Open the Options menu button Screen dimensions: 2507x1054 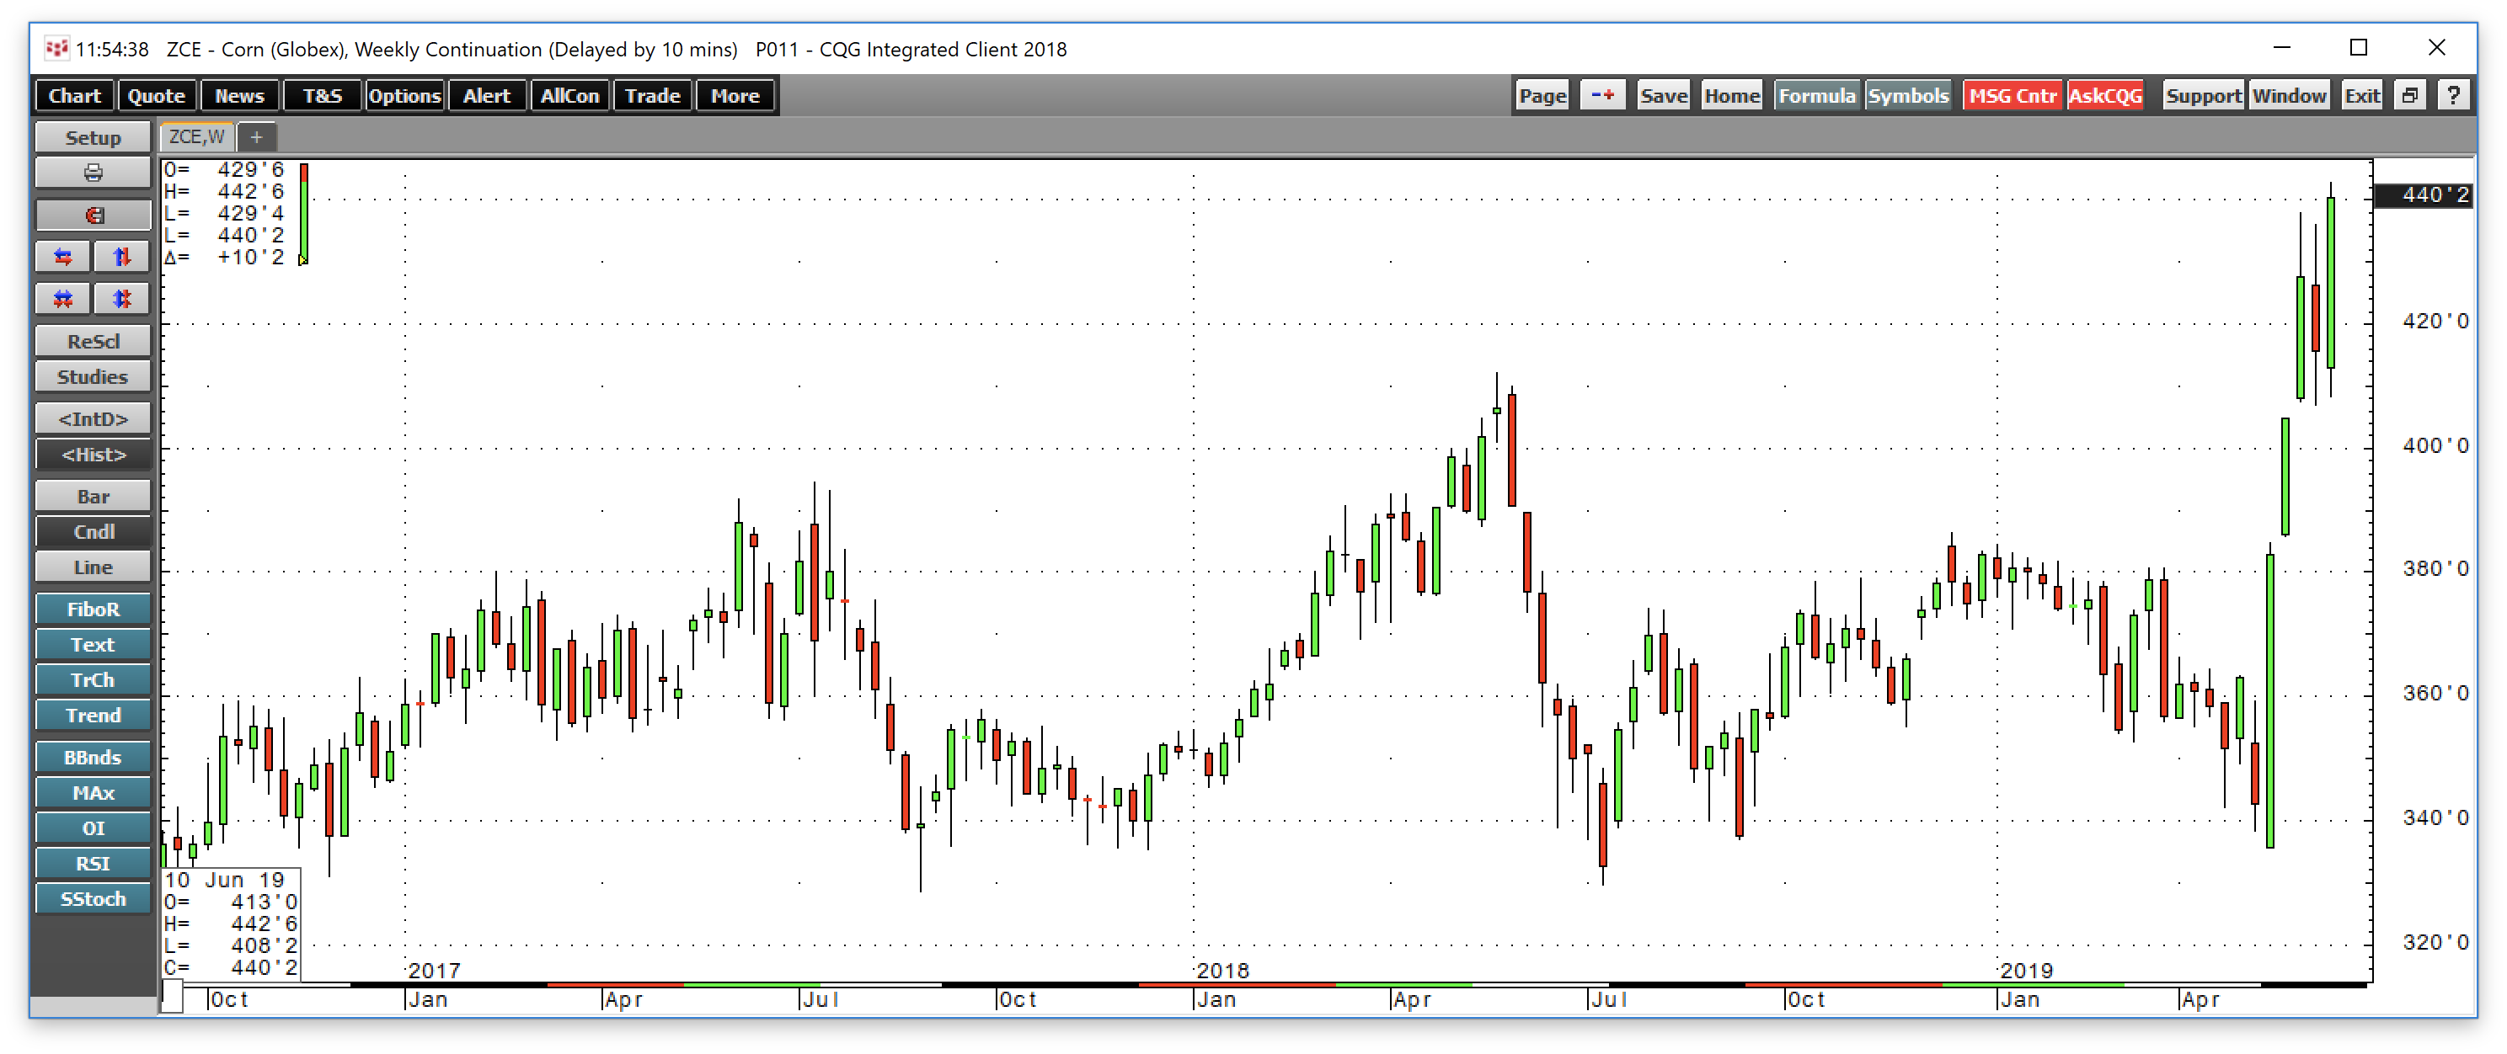click(x=405, y=95)
